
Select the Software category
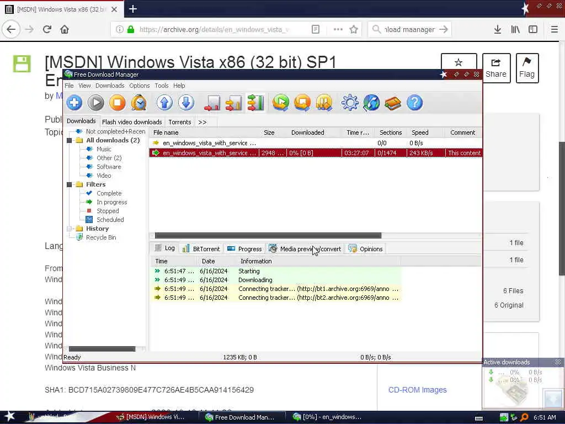pos(109,167)
